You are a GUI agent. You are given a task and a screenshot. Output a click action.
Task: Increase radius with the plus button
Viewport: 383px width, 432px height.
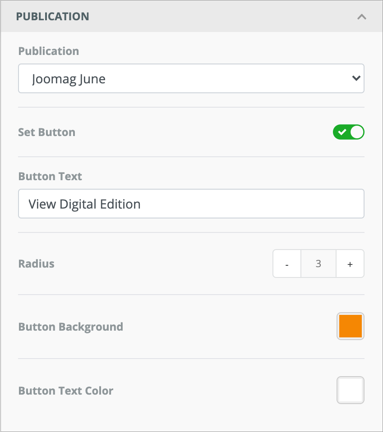[x=350, y=264]
